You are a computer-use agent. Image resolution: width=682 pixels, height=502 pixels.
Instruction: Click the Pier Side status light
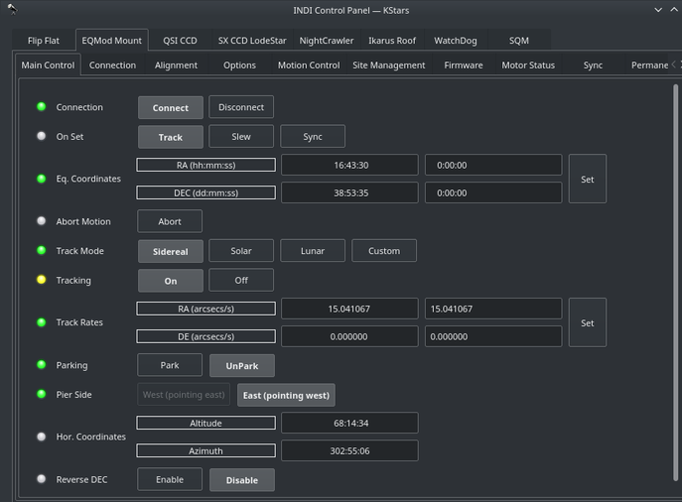(41, 395)
